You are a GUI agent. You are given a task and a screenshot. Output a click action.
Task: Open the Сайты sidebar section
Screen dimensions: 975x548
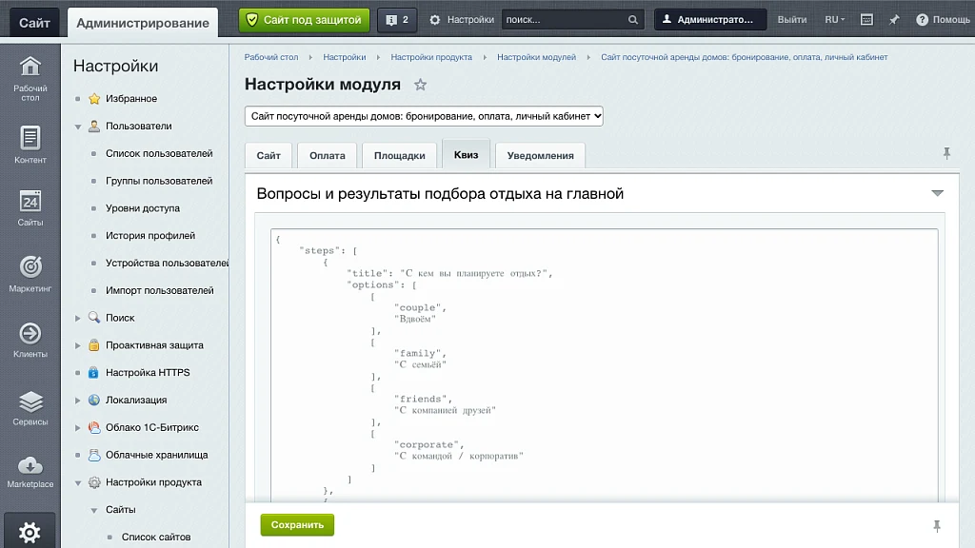pos(30,208)
